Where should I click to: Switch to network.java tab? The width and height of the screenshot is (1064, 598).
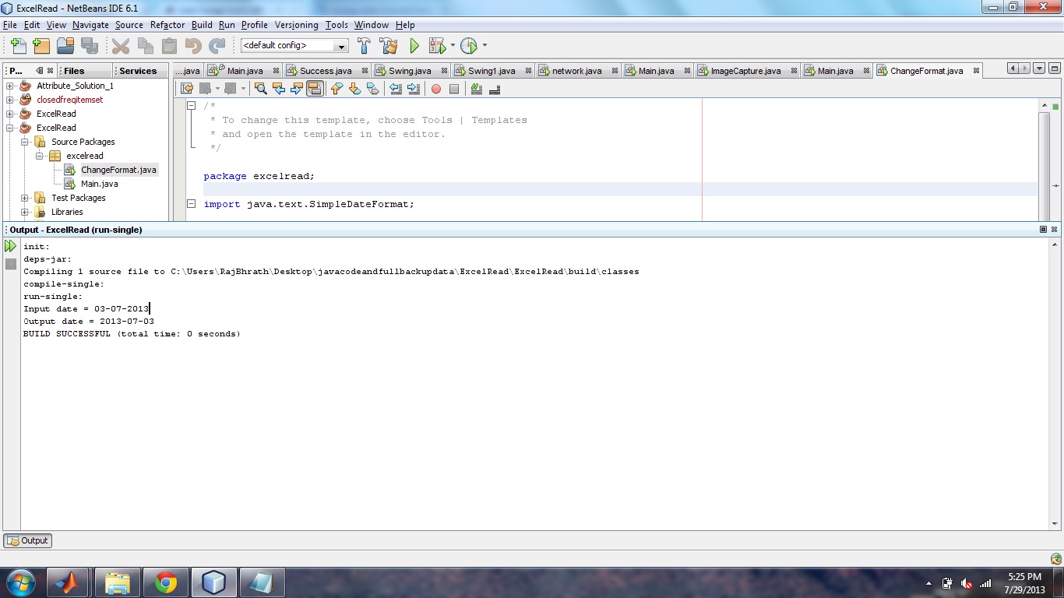tap(576, 71)
